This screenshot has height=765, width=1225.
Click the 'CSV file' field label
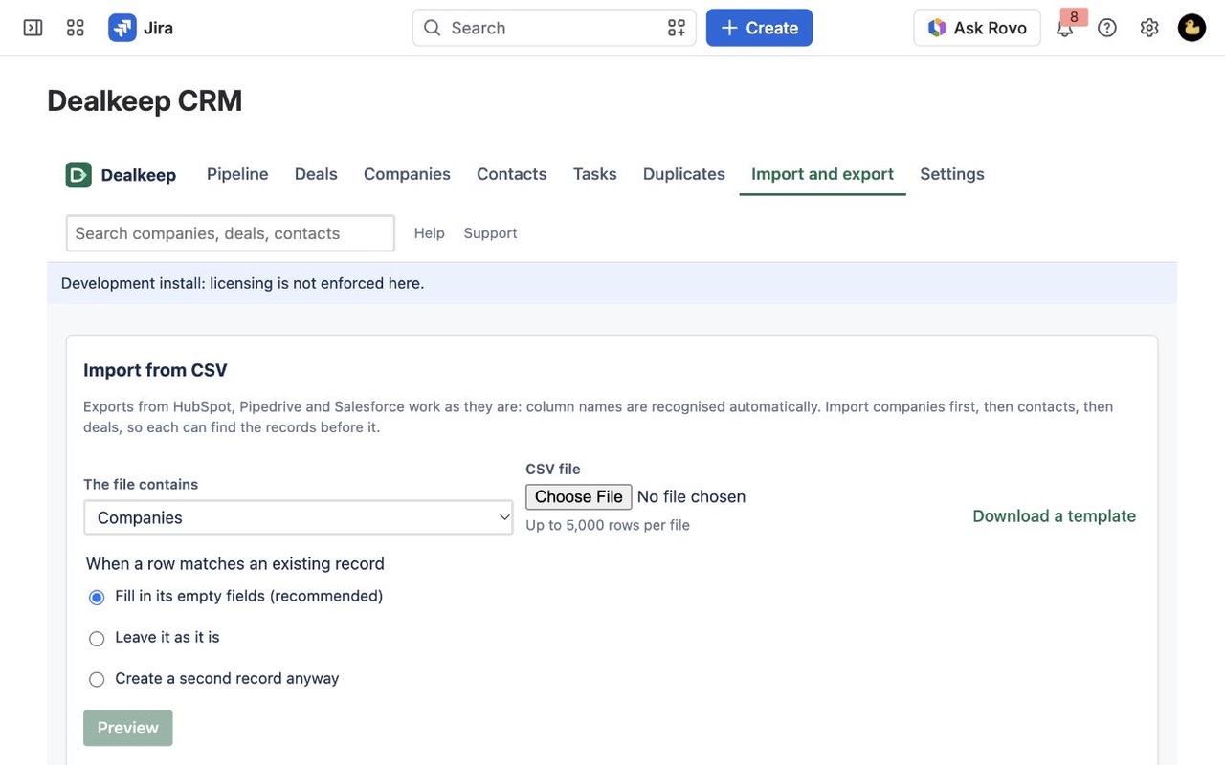[x=553, y=469]
